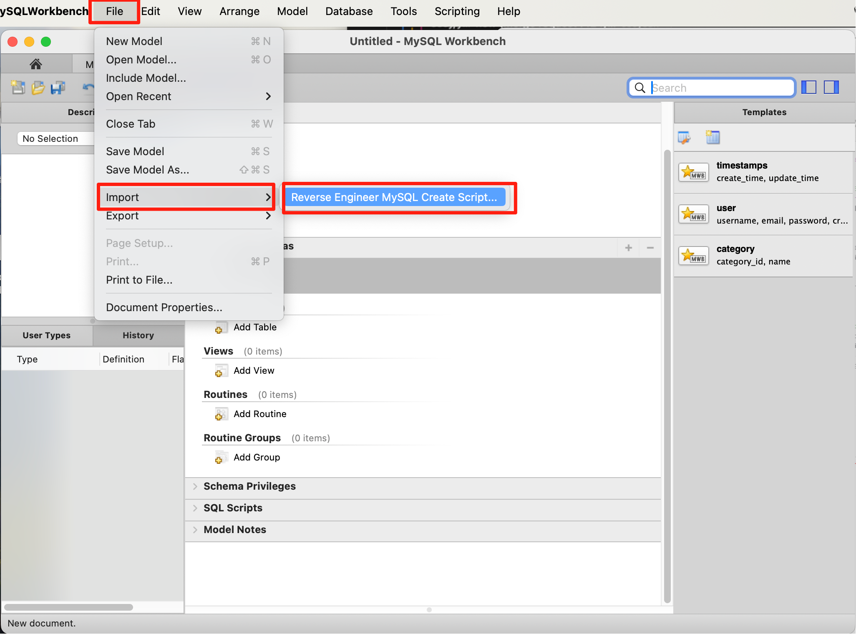This screenshot has height=634, width=856.
Task: Open the No Selection dropdown
Action: [x=55, y=138]
